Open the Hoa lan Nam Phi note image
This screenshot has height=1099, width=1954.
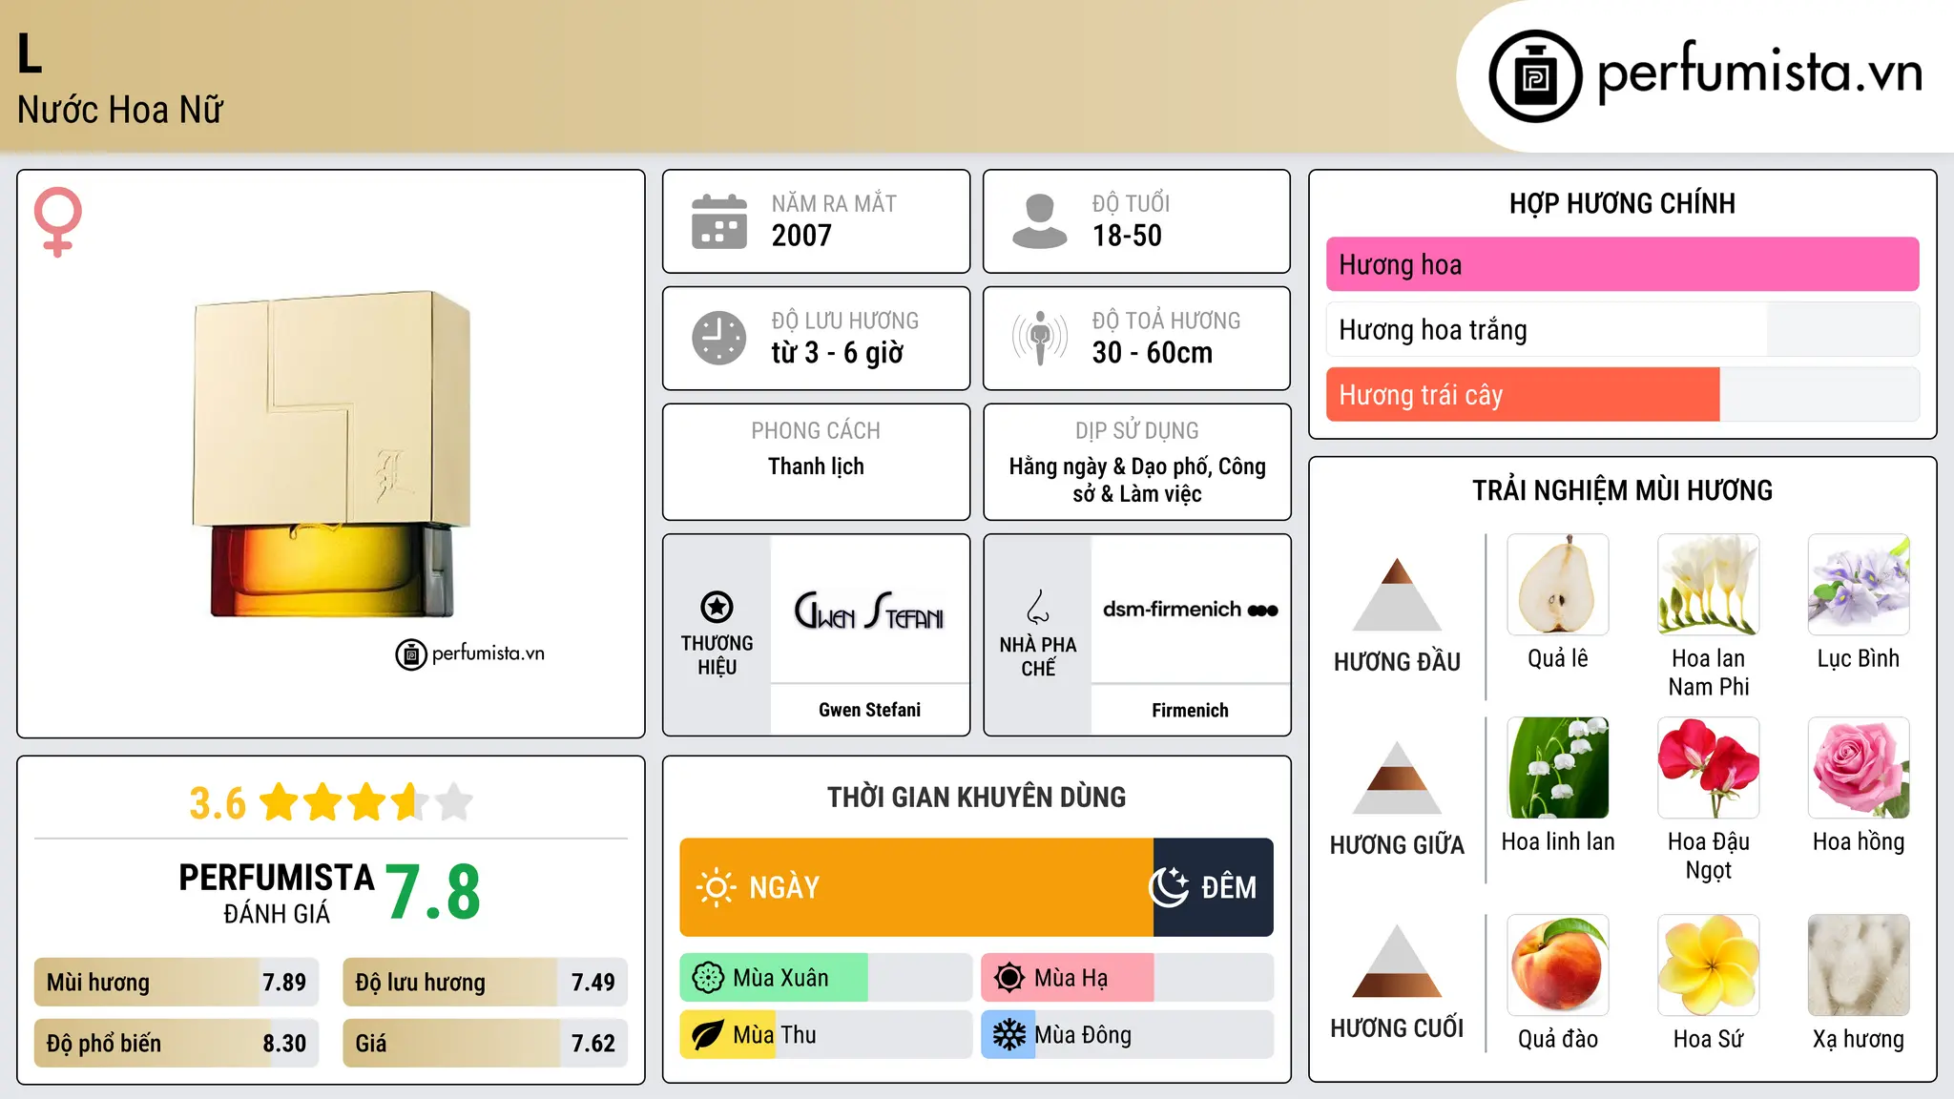click(x=1709, y=585)
